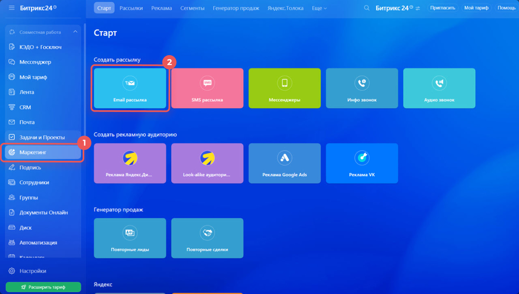The width and height of the screenshot is (519, 294).
Task: Click the Автоматизация robot icon in sidebar
Action: pyautogui.click(x=12, y=243)
